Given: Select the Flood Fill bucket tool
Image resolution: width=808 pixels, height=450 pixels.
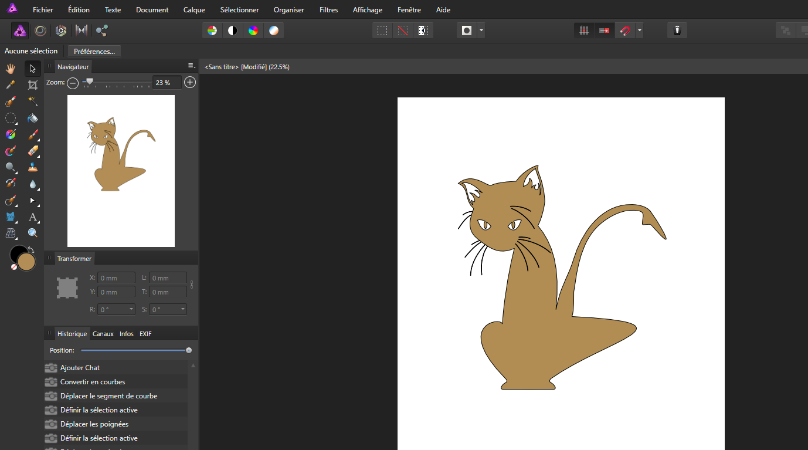Looking at the screenshot, I should tap(33, 118).
